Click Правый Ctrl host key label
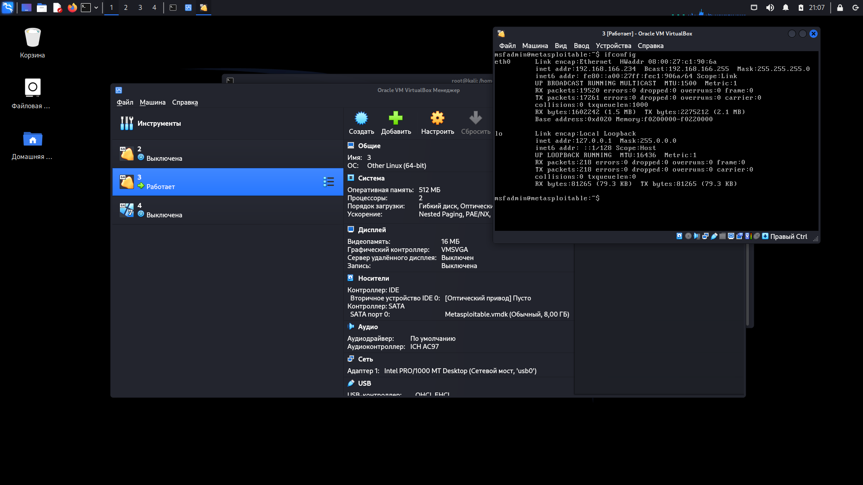The height and width of the screenshot is (485, 863). coord(789,237)
